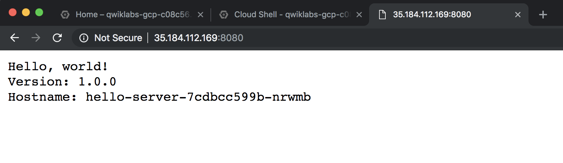Click the document icon on the 35.184.112.169:8080 tab
The image size is (563, 163).
click(x=382, y=15)
